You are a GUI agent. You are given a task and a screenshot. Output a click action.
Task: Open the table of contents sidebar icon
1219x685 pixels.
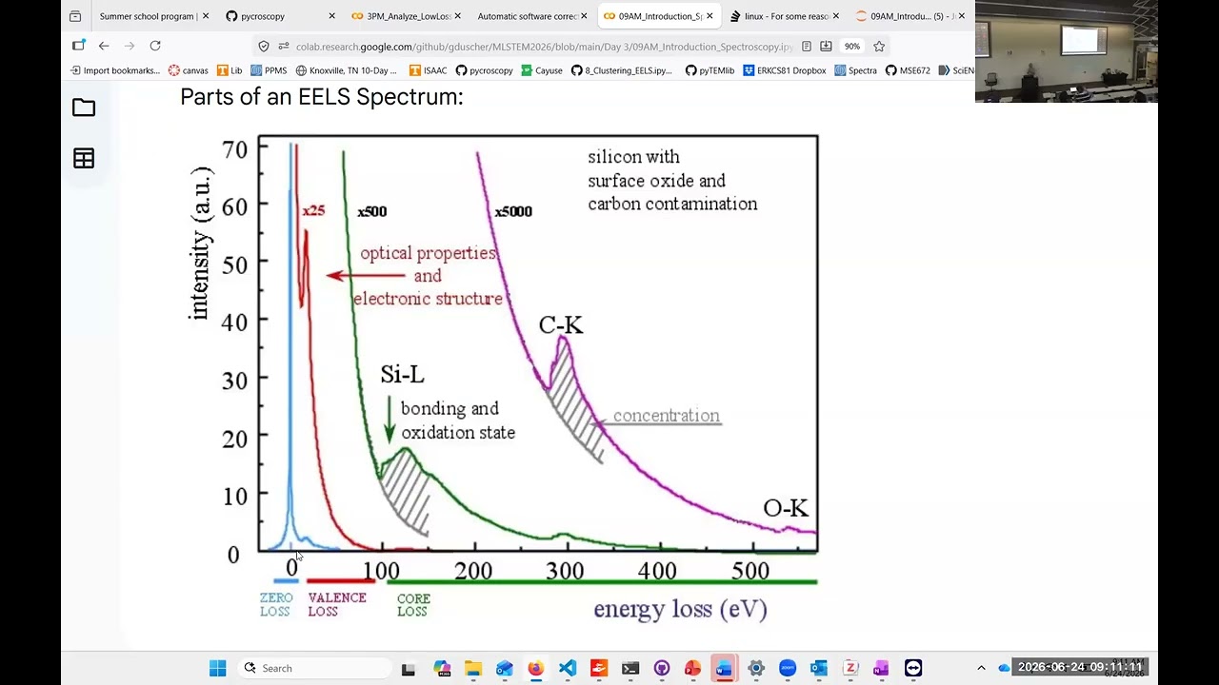(x=84, y=159)
